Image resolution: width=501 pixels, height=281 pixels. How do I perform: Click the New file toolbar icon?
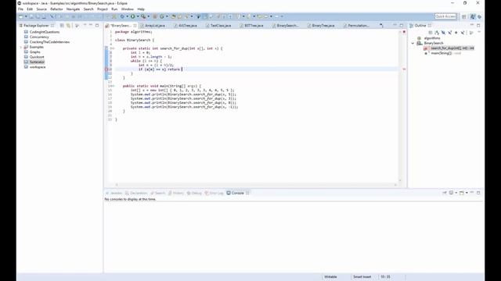pyautogui.click(x=21, y=16)
